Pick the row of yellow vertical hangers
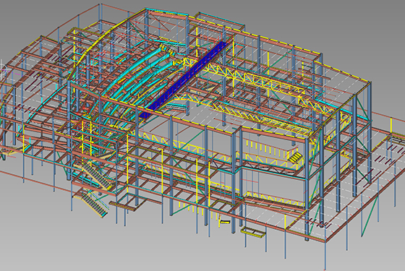 tap(268, 149)
